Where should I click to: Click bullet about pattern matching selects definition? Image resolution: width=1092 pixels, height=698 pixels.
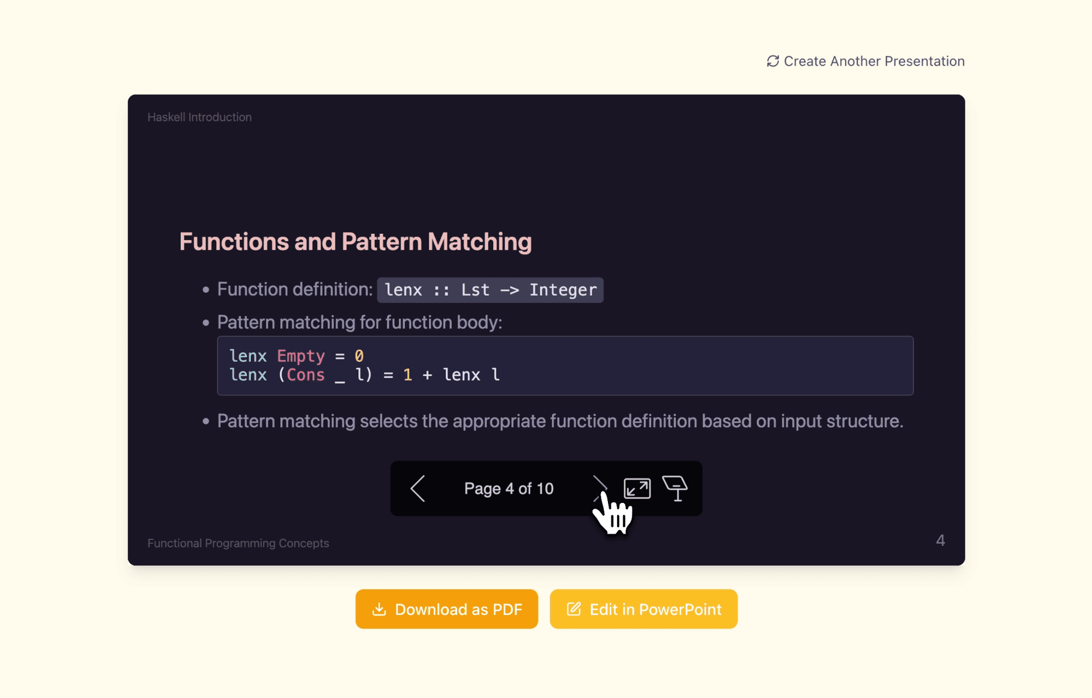[x=560, y=422]
